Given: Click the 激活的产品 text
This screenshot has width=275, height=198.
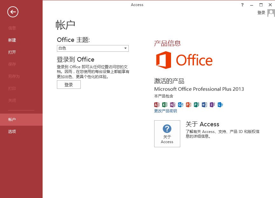Looking at the screenshot, I should click(169, 81).
